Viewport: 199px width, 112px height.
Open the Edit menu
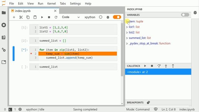point(21,3)
